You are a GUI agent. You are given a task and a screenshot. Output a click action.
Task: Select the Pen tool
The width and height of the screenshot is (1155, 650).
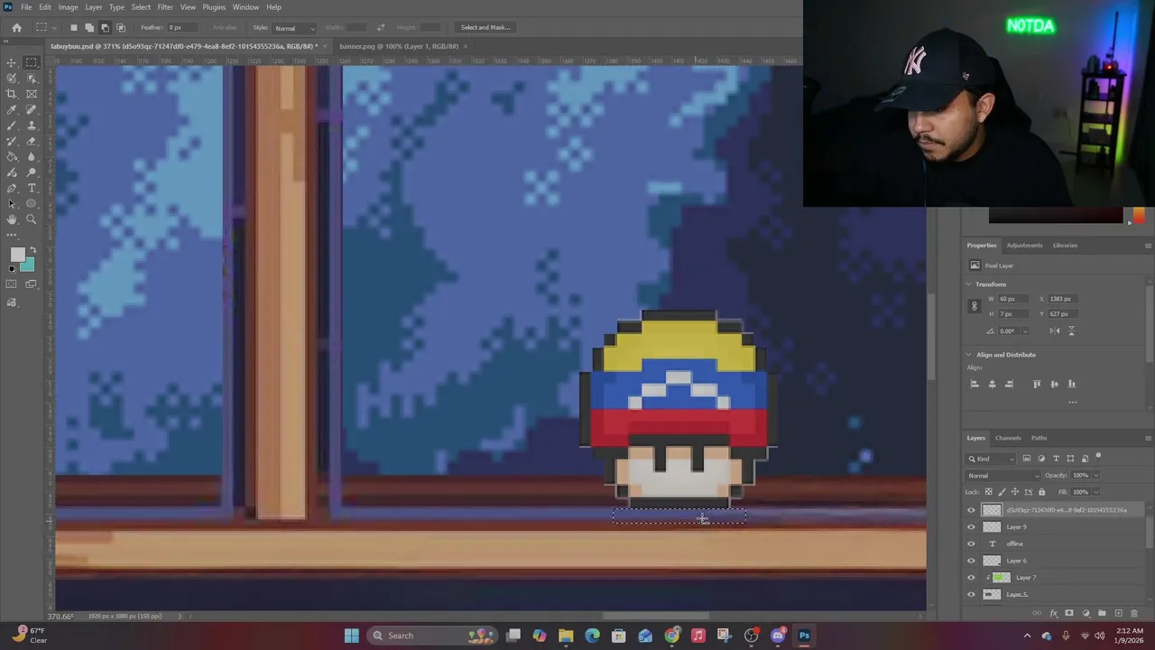click(12, 188)
